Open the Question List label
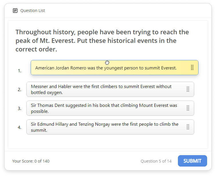This screenshot has height=176, width=216. [x=32, y=11]
